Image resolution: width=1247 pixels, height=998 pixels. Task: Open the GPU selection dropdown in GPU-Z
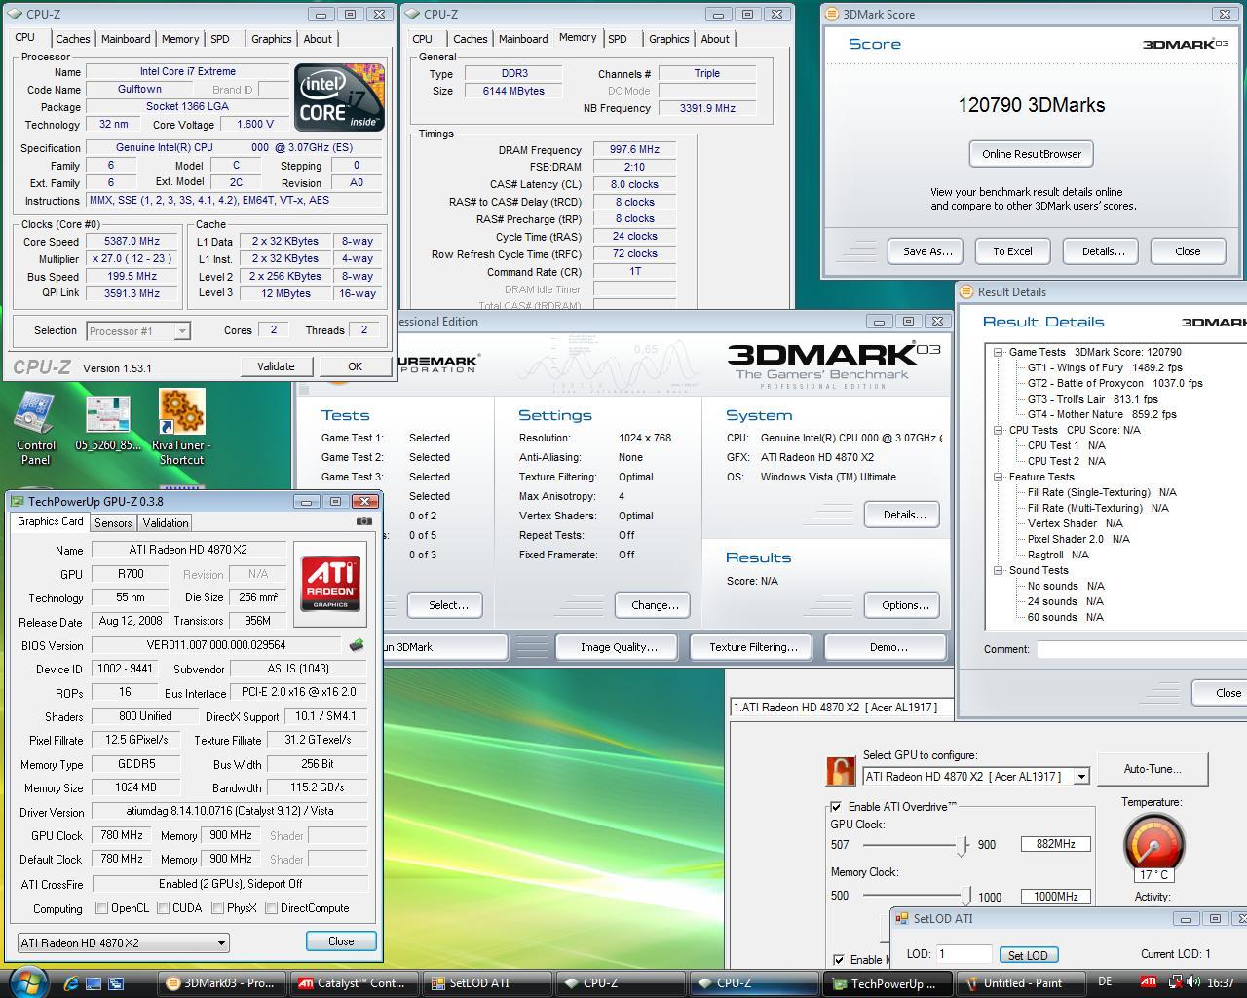click(124, 942)
